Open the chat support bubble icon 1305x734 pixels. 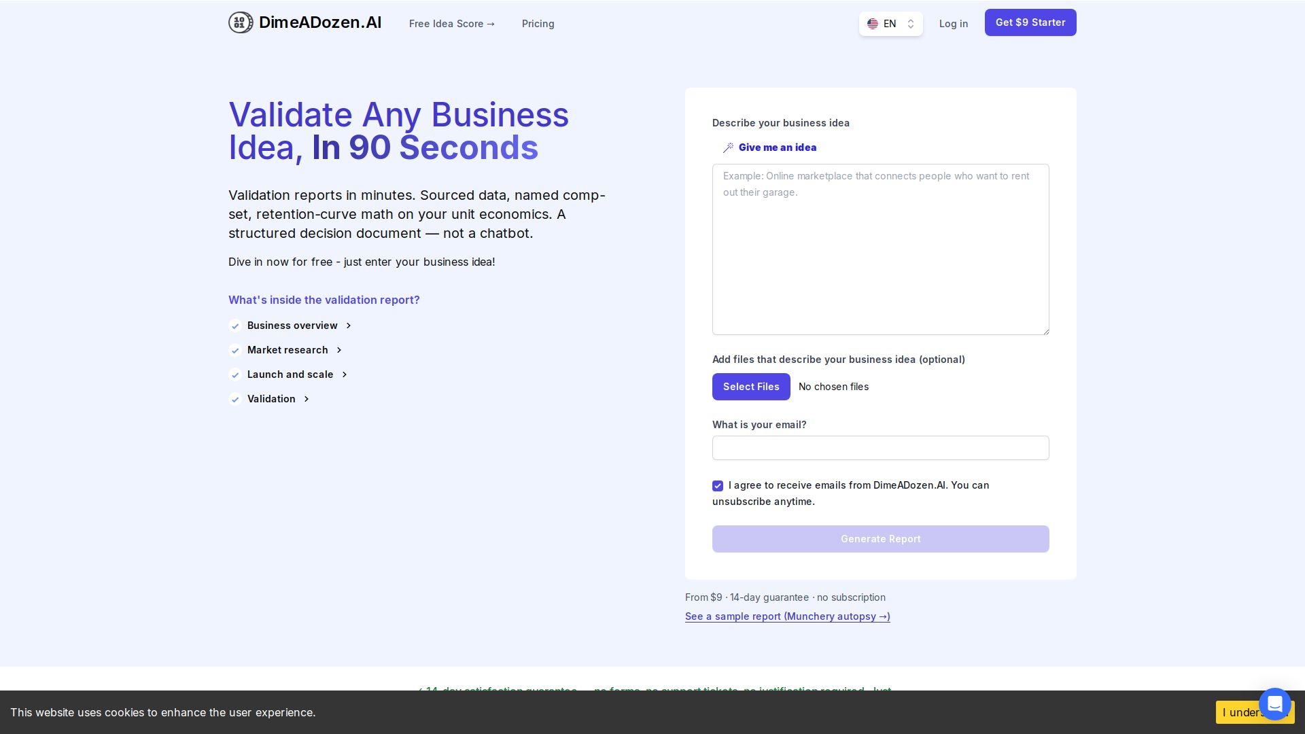[1274, 703]
